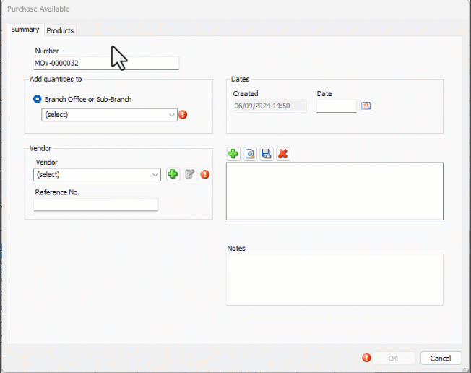Click the edit vendor pencil icon
This screenshot has height=373, width=471.
(189, 174)
